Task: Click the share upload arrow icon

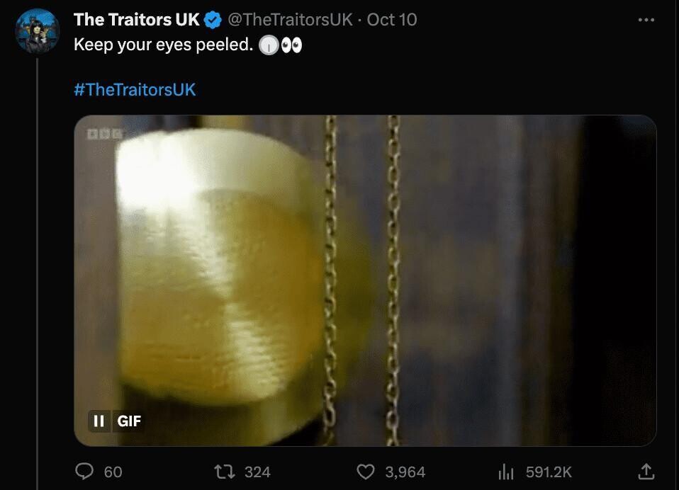Action: [x=646, y=472]
